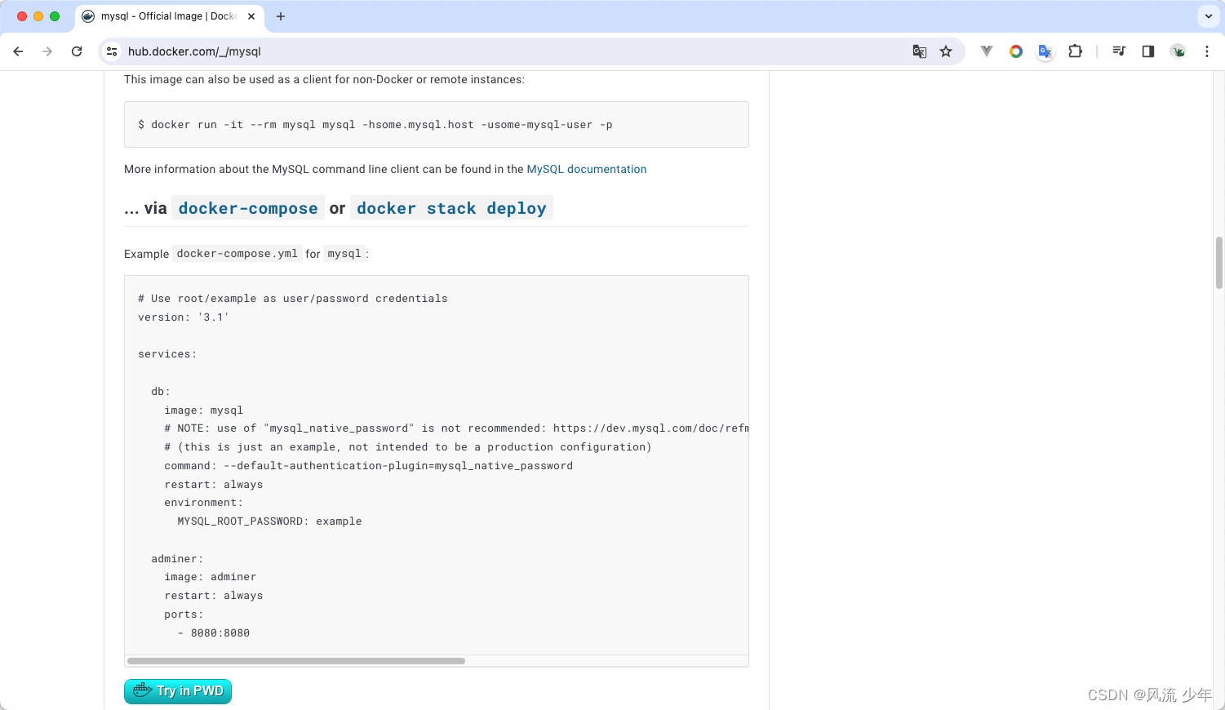
Task: Select the mysql - Official Image tab
Action: tap(170, 16)
